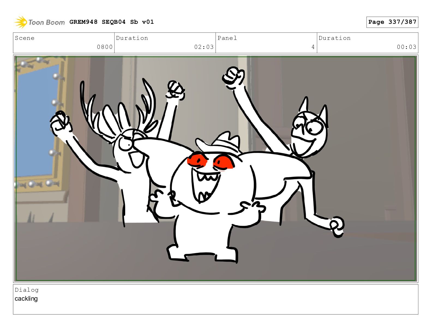Click the scene duration value 02:03
The height and width of the screenshot is (334, 432).
click(204, 47)
